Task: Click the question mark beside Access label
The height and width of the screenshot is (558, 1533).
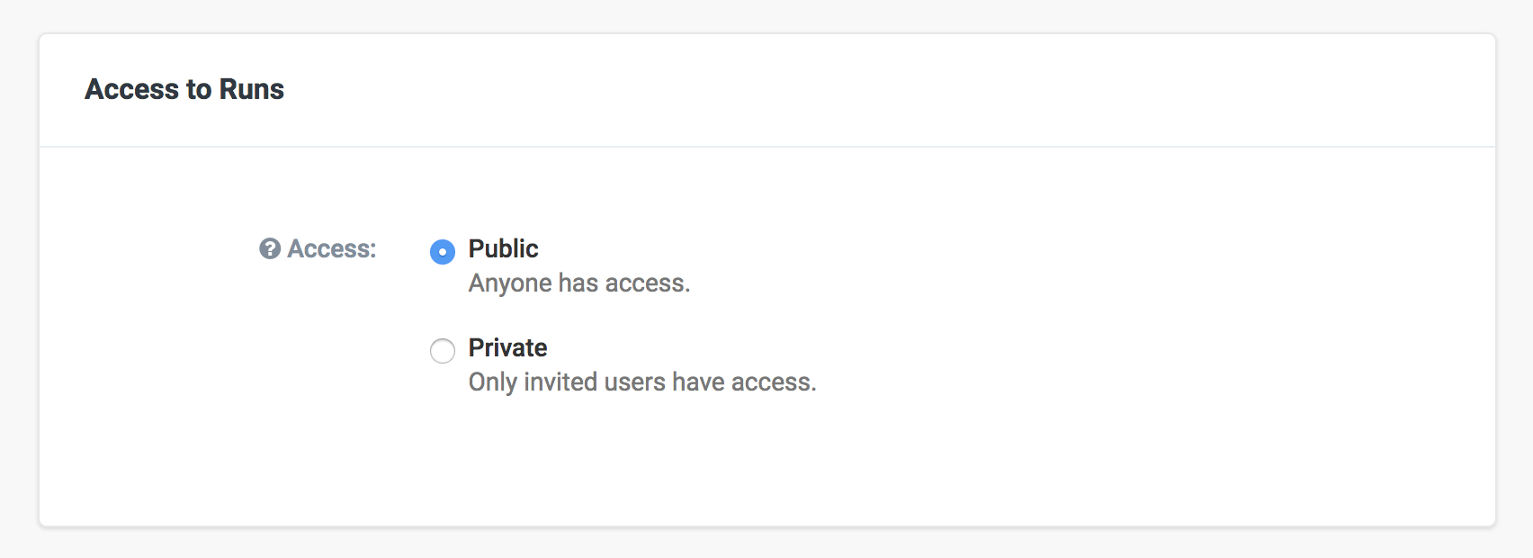Action: (x=268, y=248)
